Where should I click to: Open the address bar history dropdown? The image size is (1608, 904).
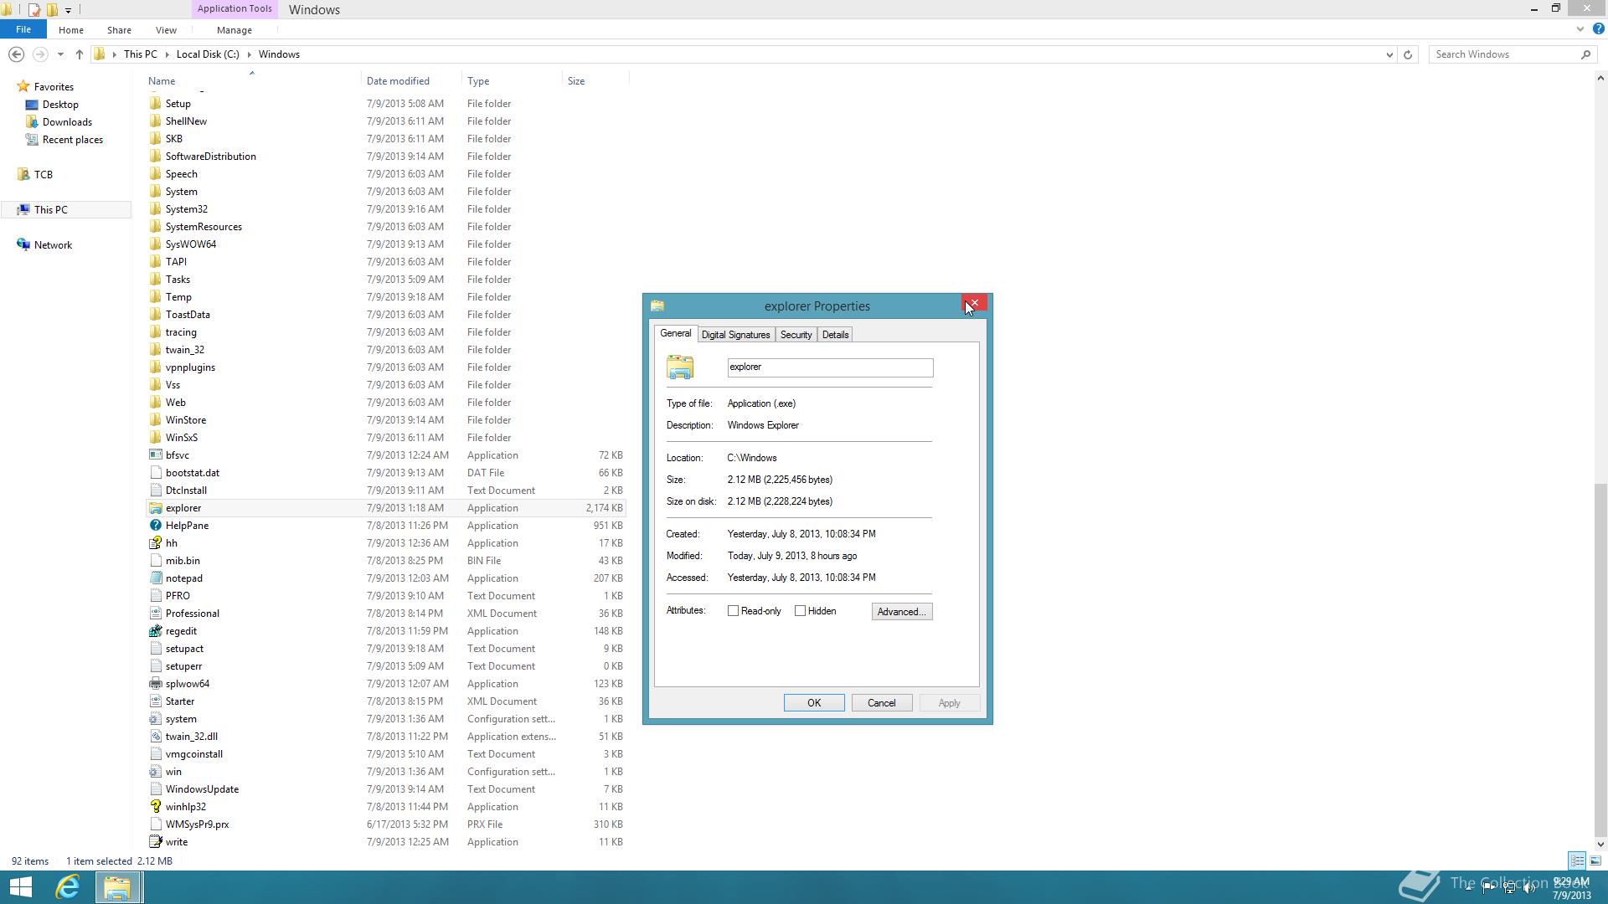click(1389, 54)
